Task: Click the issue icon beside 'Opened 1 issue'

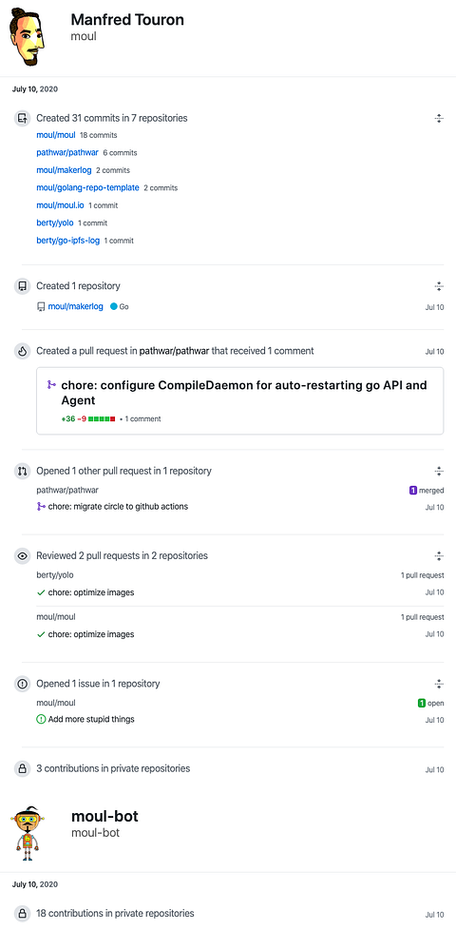Action: click(23, 684)
